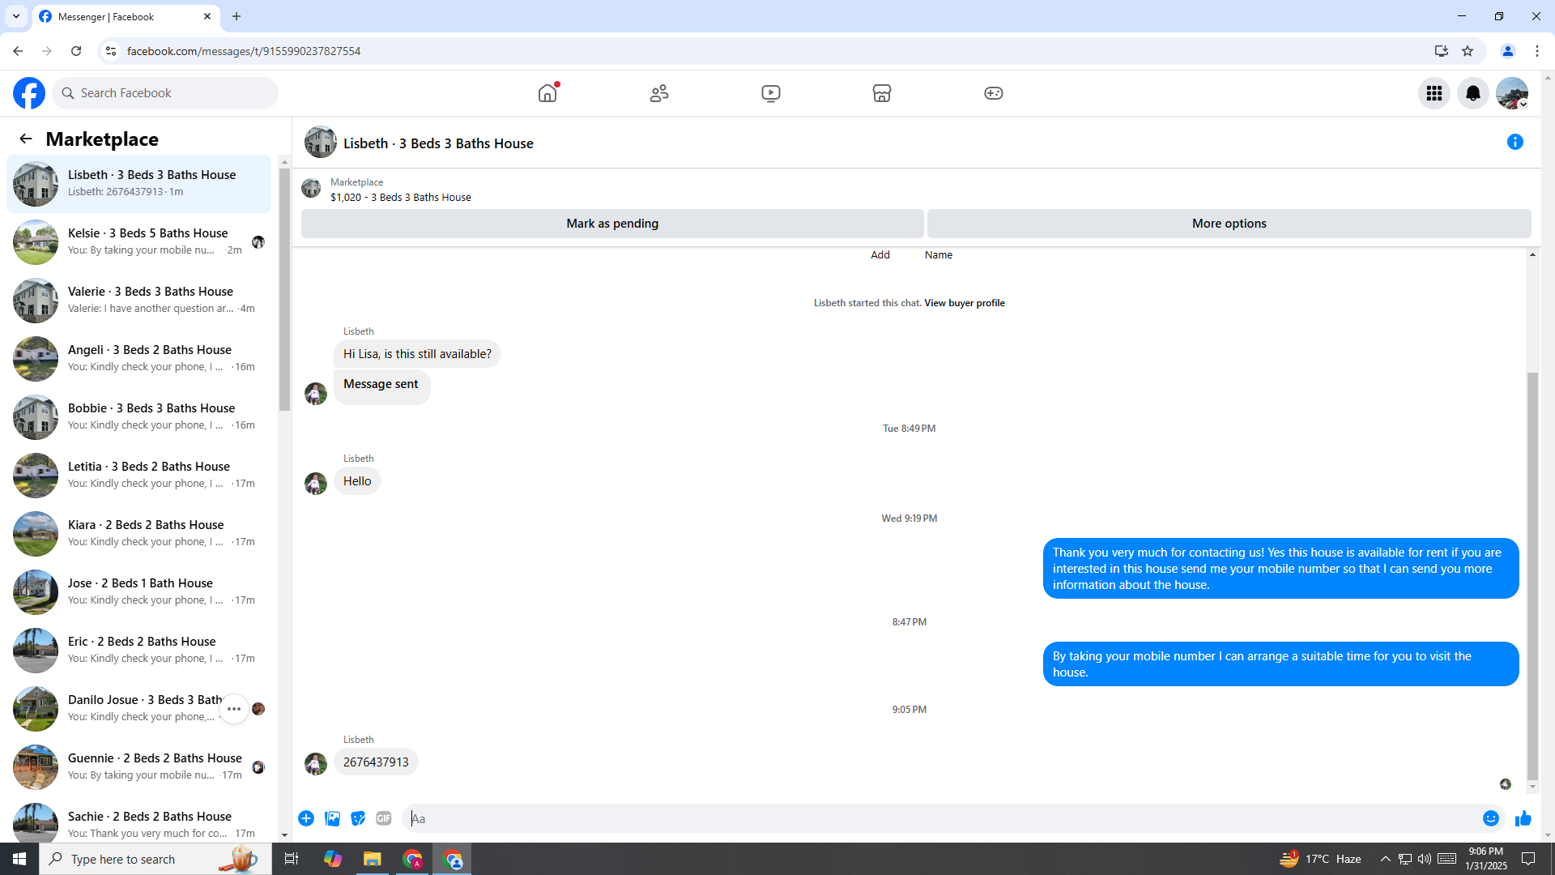Open View buyer profile link
The width and height of the screenshot is (1555, 875).
pyautogui.click(x=964, y=303)
